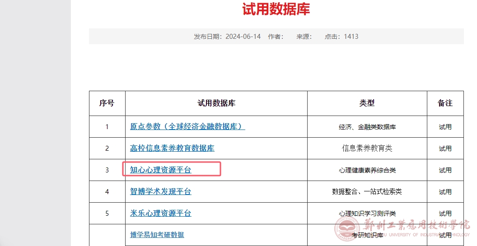Click 试用 remark in 智博学术 row
The image size is (477, 246).
[x=445, y=192]
